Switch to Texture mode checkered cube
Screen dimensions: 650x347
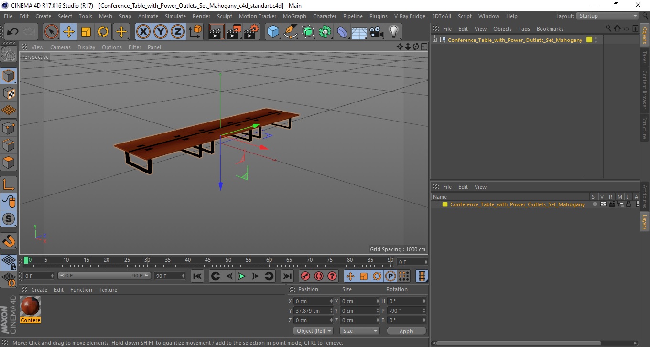9,93
